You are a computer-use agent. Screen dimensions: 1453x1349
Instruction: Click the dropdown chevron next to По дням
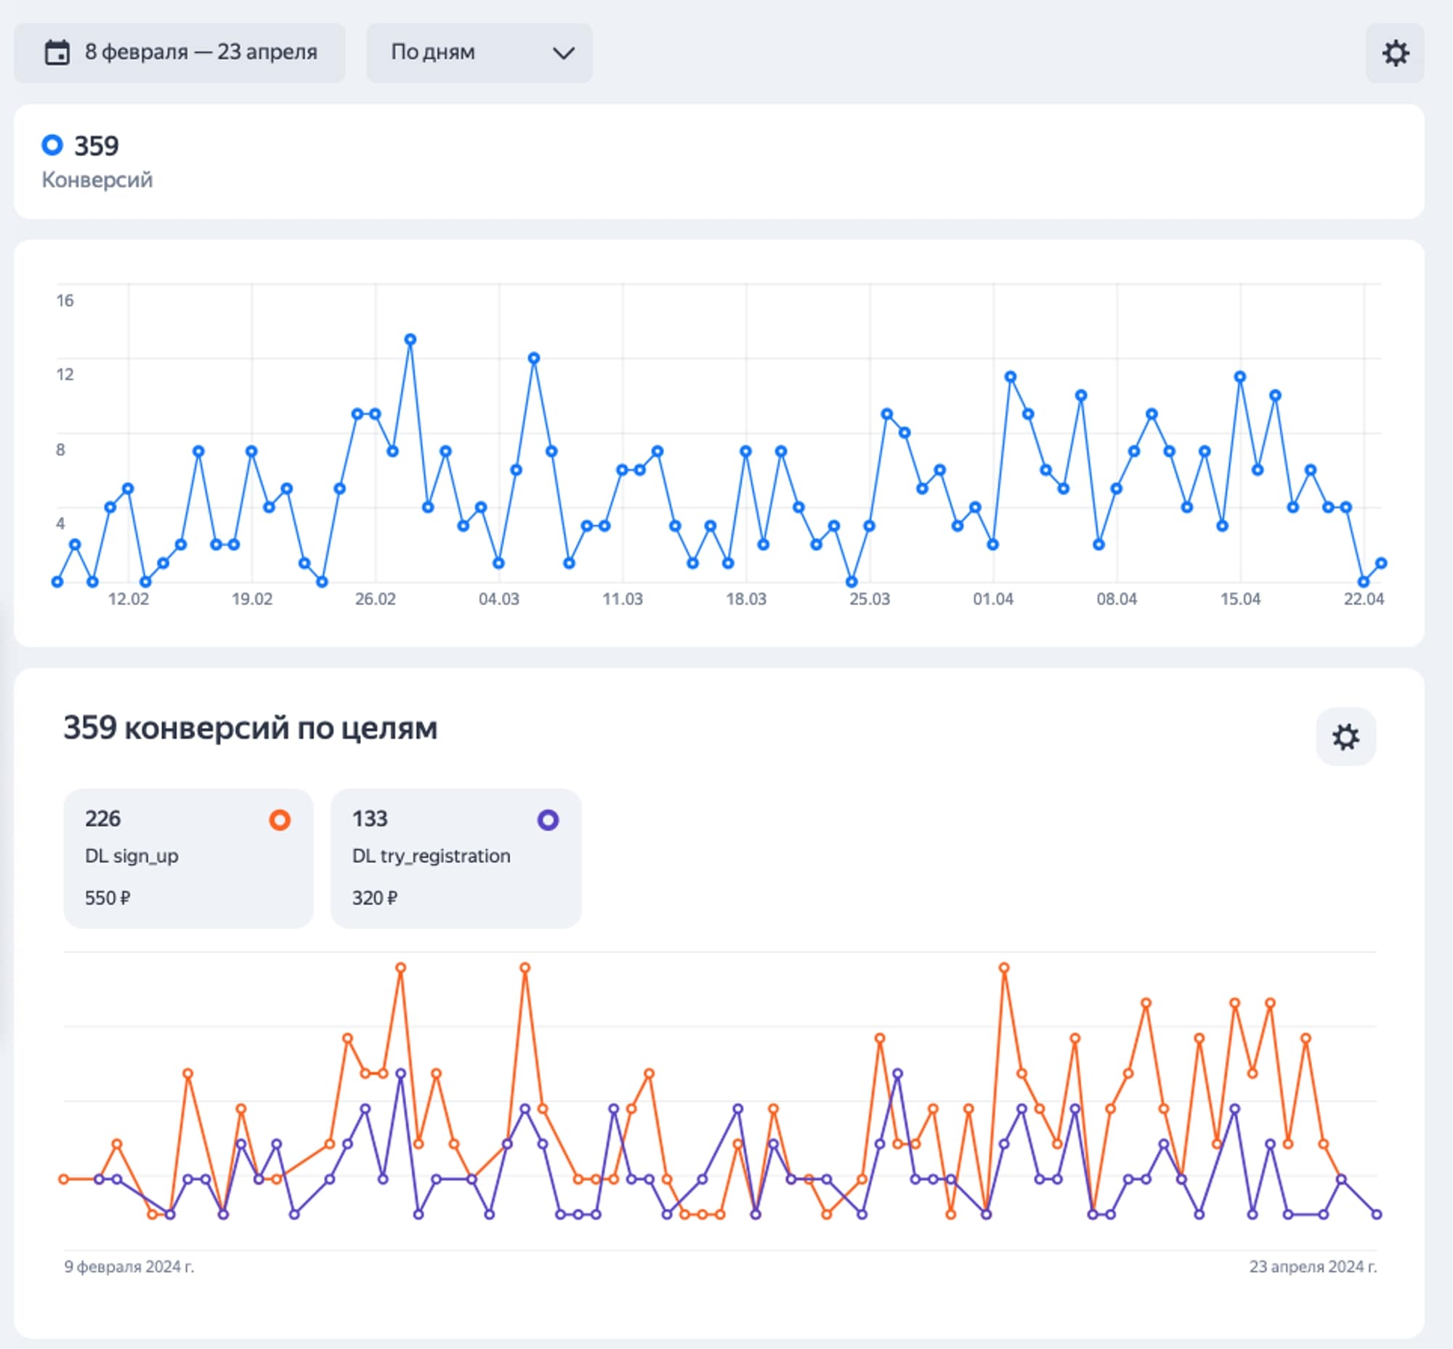click(563, 53)
